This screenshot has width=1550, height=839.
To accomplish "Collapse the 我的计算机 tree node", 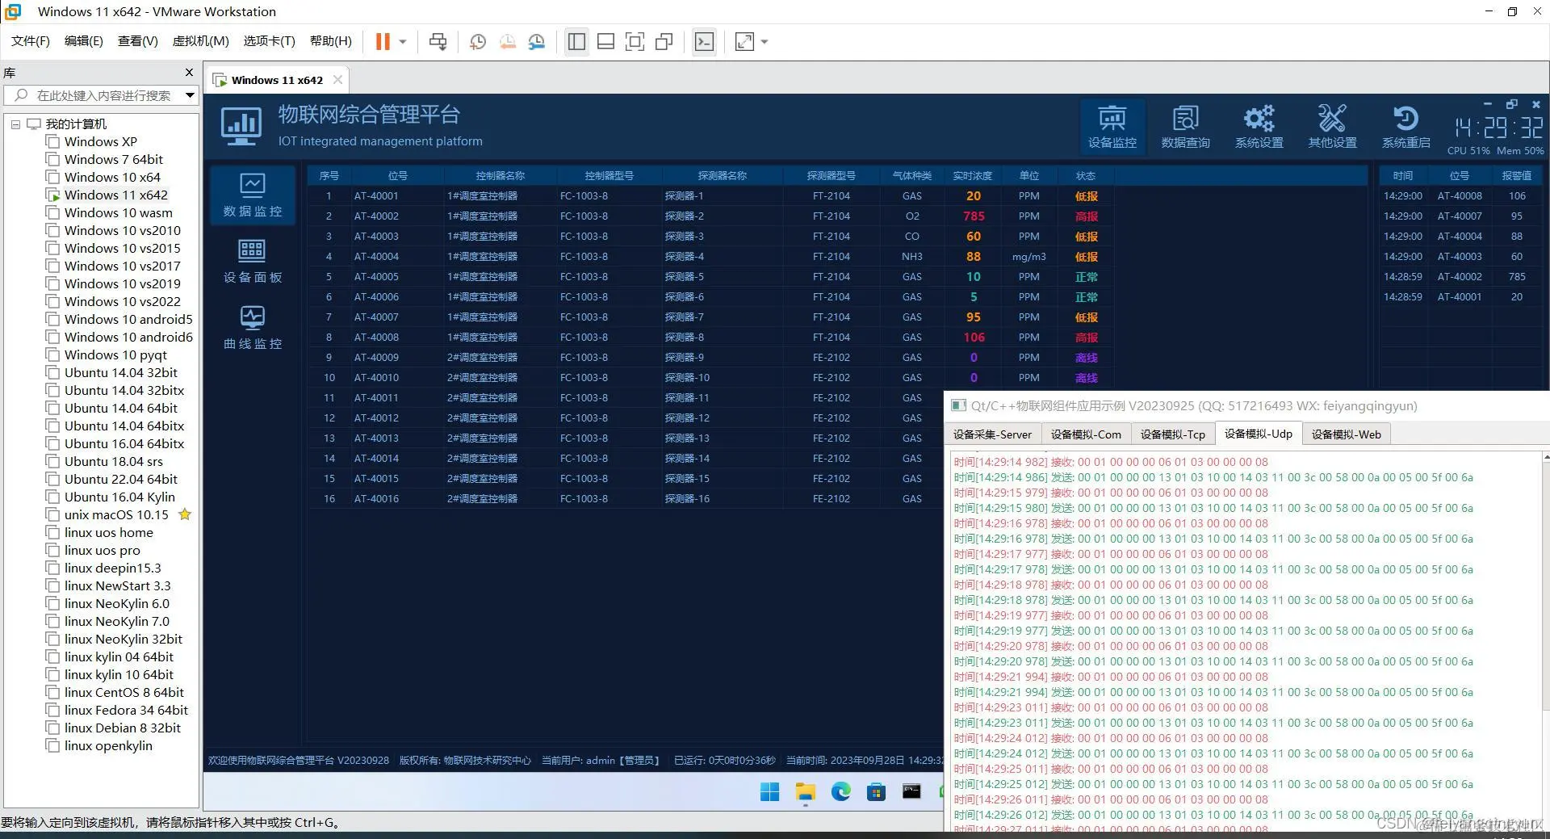I will pyautogui.click(x=15, y=124).
